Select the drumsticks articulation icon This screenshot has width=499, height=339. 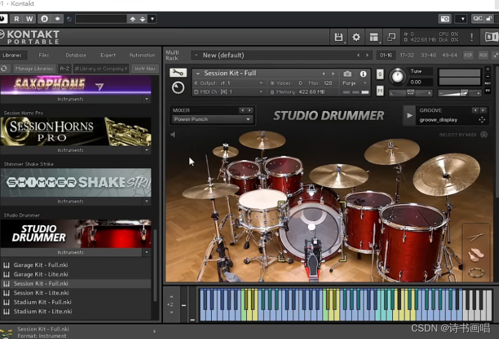[x=476, y=237]
